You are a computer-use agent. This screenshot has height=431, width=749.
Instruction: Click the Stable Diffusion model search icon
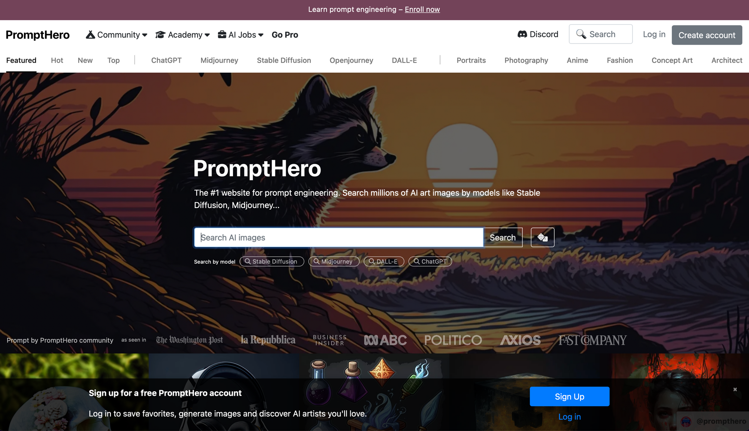pos(248,261)
